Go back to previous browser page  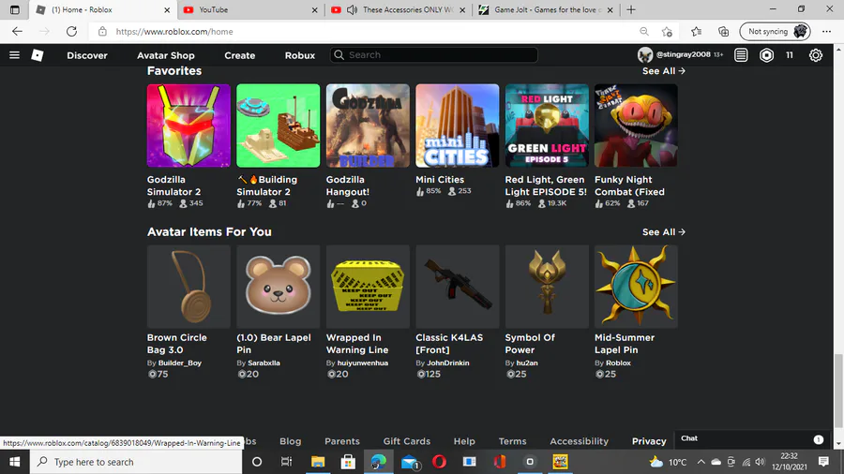(x=17, y=31)
